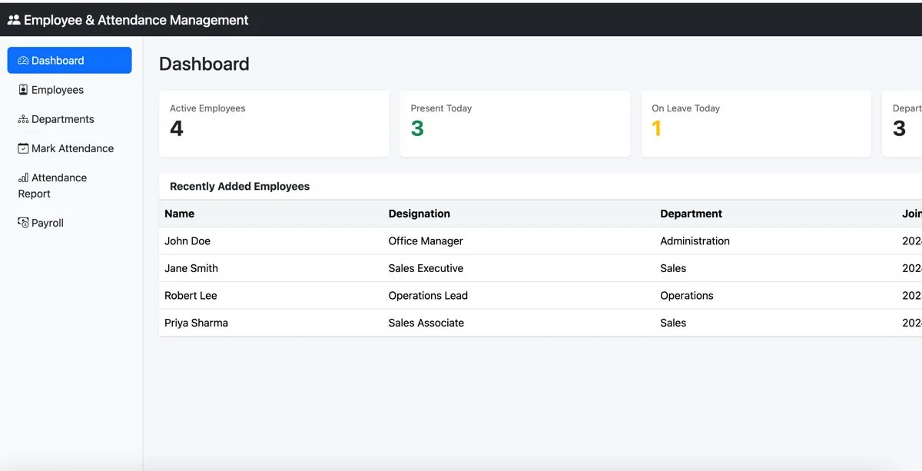Open the Attendance Report page
This screenshot has width=922, height=471.
pos(70,186)
